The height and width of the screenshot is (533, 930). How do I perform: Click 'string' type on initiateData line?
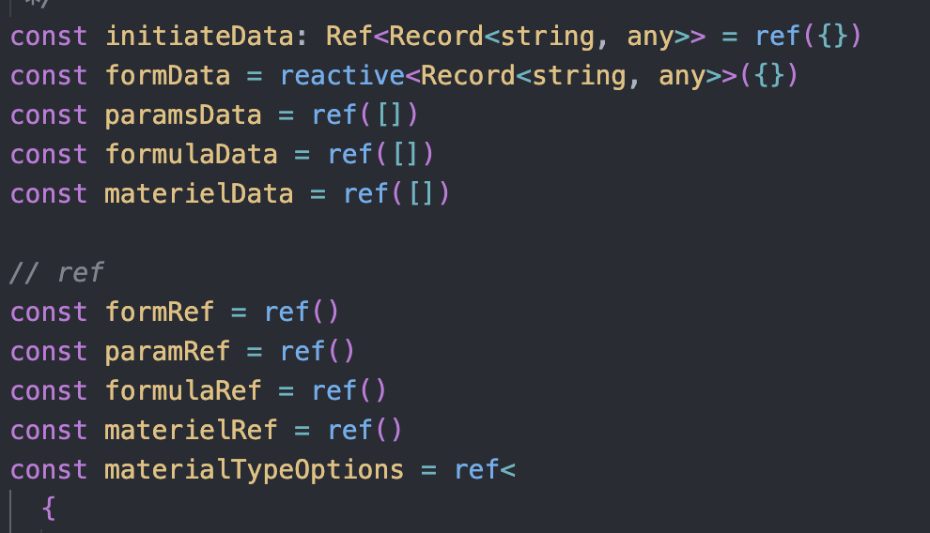(x=548, y=37)
